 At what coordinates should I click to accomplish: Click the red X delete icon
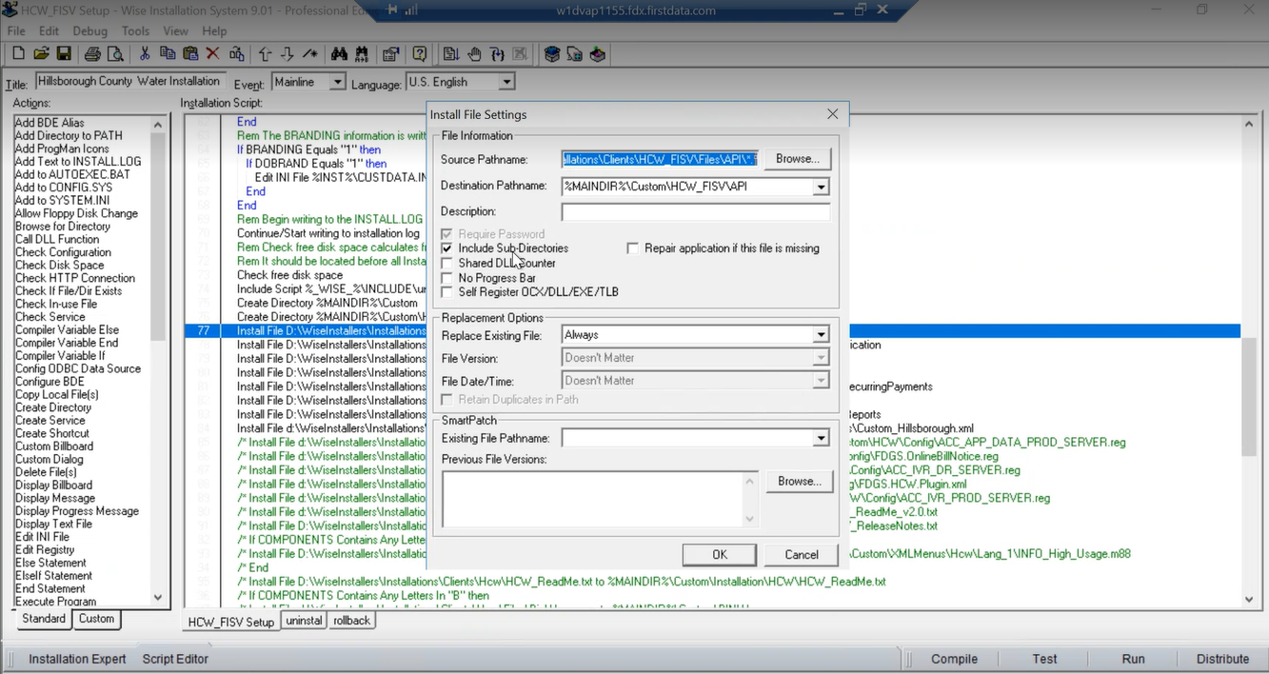point(212,54)
